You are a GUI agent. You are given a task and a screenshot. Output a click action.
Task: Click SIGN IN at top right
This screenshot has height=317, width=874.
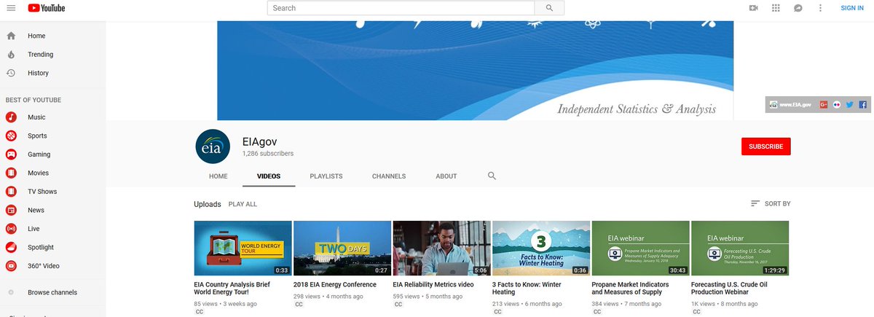point(852,8)
